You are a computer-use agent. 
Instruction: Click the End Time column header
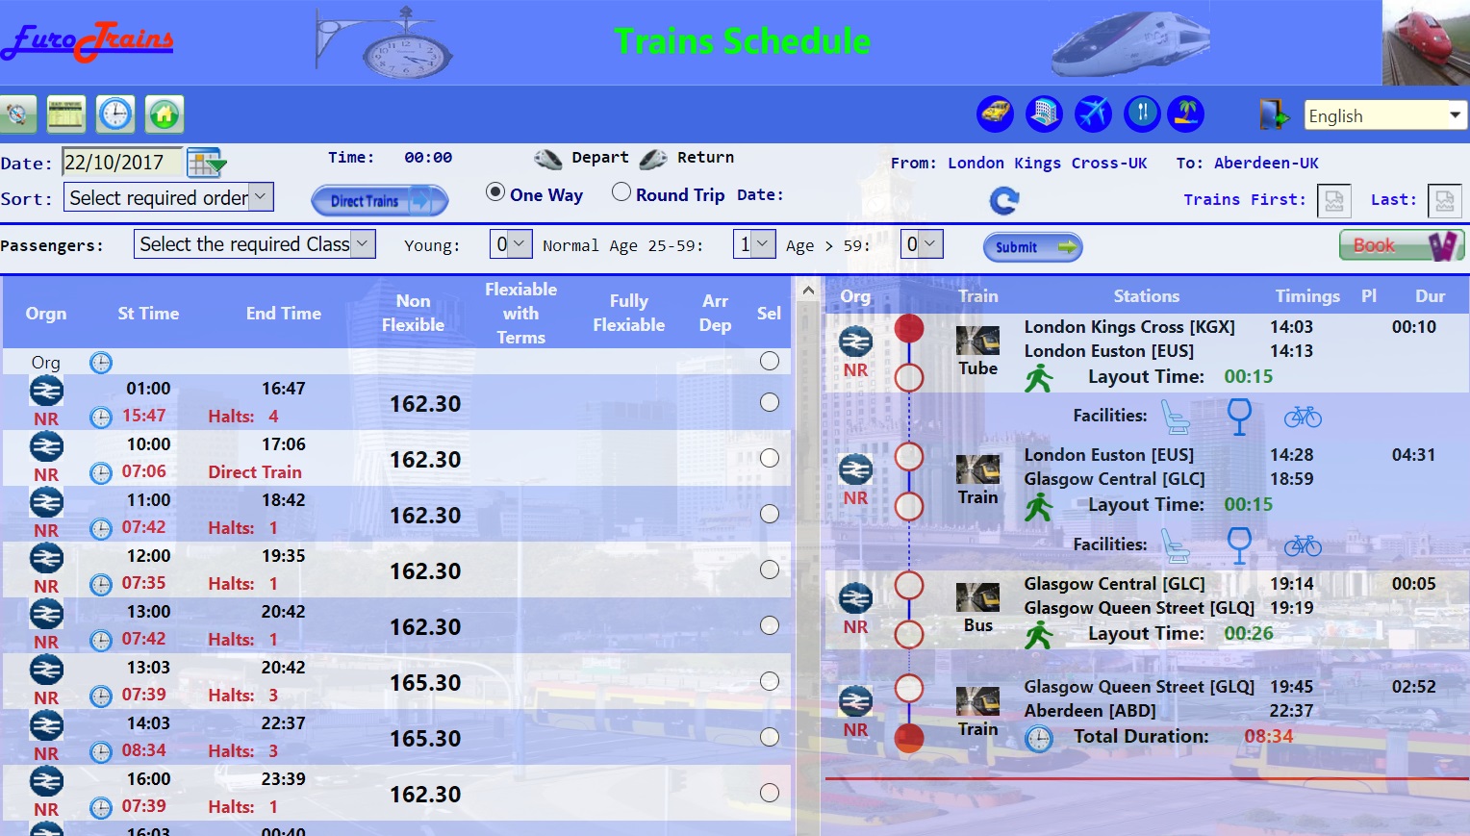(x=284, y=314)
